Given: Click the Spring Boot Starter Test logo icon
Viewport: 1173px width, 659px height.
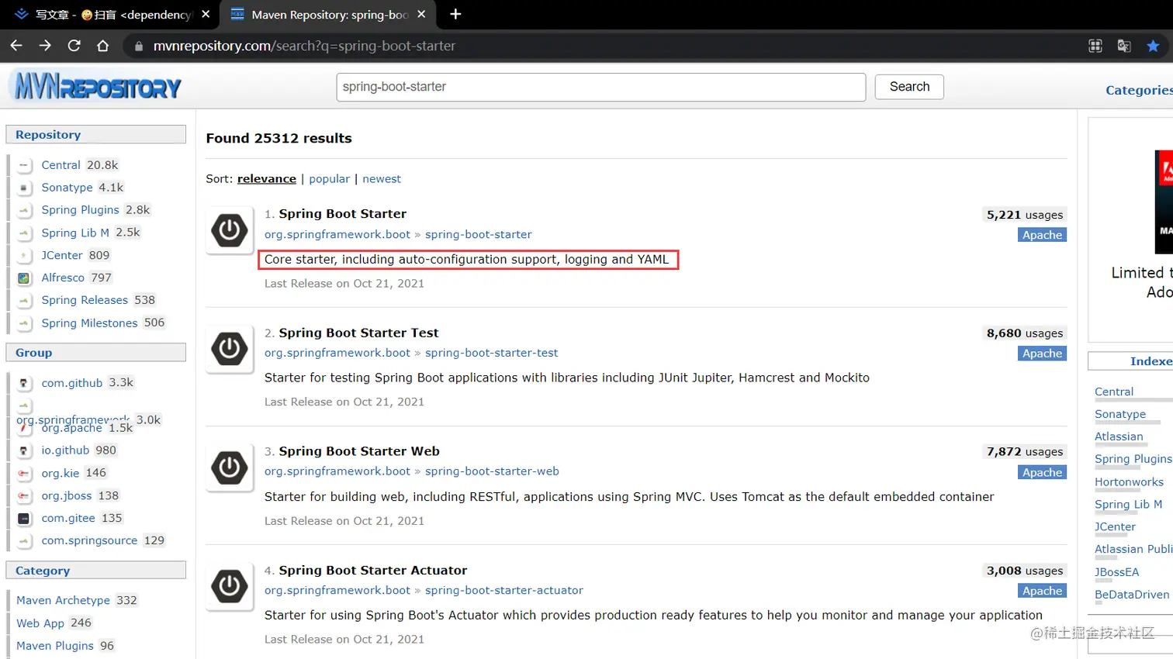Looking at the screenshot, I should pyautogui.click(x=230, y=349).
